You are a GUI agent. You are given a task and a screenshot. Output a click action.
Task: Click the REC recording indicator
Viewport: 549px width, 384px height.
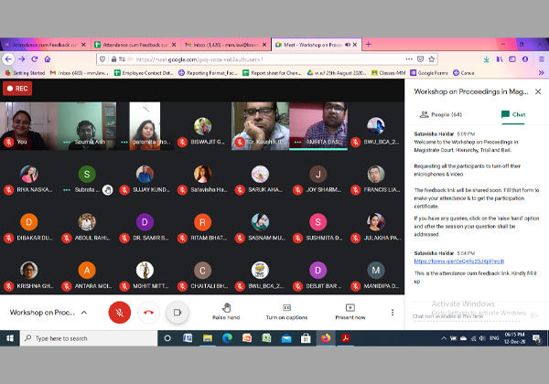point(17,89)
